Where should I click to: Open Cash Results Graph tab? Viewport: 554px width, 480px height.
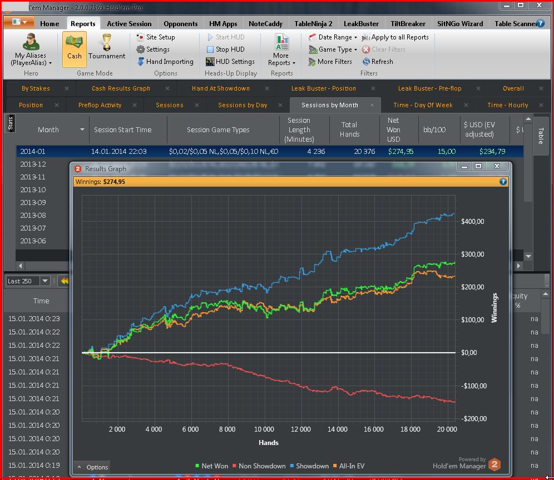(x=121, y=88)
